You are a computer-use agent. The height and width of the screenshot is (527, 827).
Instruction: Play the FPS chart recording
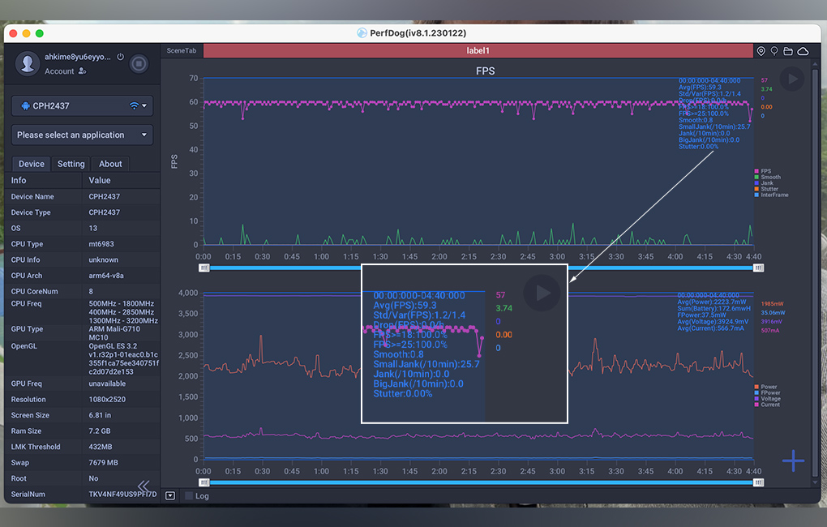coord(791,79)
